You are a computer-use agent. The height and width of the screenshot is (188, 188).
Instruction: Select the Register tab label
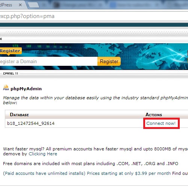[10, 51]
